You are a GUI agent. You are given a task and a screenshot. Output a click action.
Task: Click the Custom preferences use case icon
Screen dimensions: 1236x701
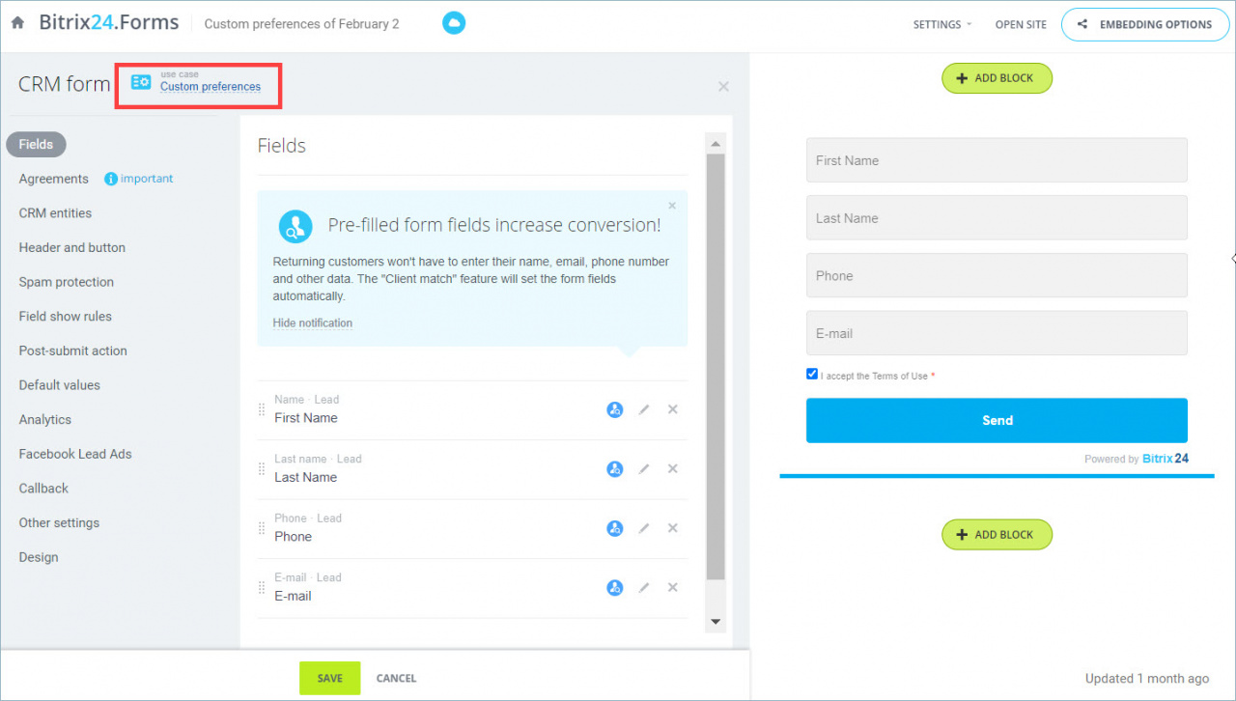coord(141,82)
